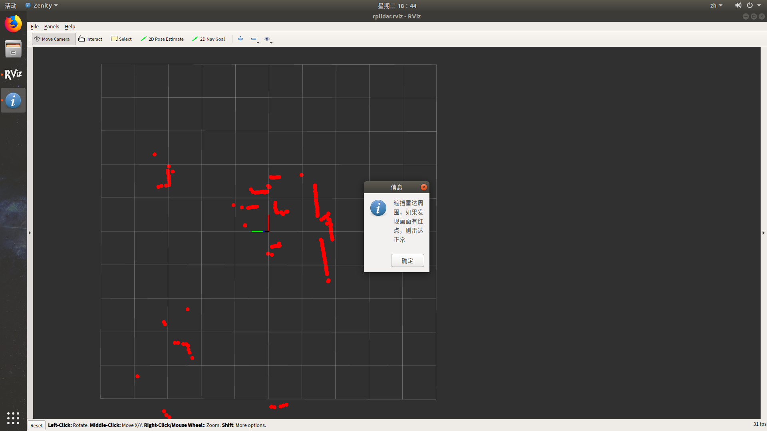Expand the right side panel arrow
Screen dimensions: 767x431
[763, 233]
